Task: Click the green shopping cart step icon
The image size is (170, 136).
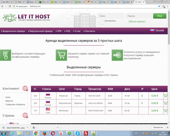Action: (61, 55)
